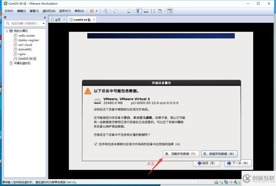276x186 pixels.
Task: Select the nginx virtual machine
Action: coord(22,54)
